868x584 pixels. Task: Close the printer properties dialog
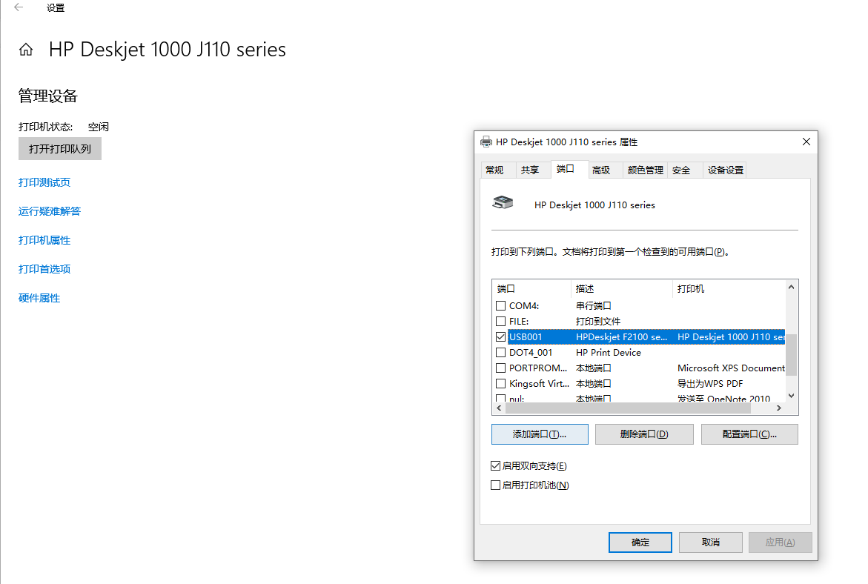tap(806, 142)
